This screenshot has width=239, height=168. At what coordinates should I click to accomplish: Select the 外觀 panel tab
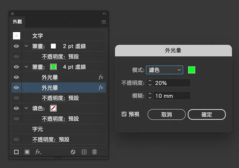[x=17, y=22]
